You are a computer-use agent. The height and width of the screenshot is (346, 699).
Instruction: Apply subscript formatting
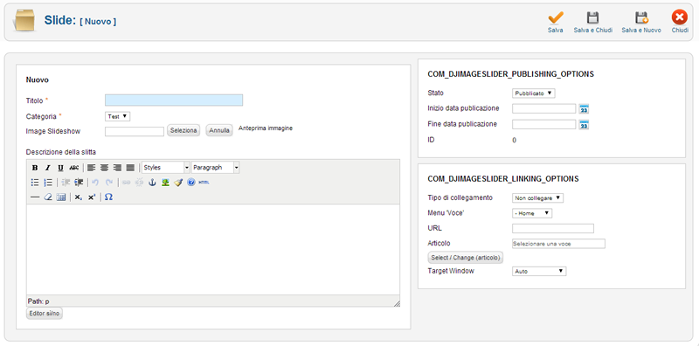tap(78, 197)
